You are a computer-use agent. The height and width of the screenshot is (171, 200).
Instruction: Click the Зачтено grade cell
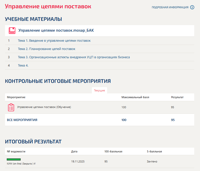click(152, 161)
